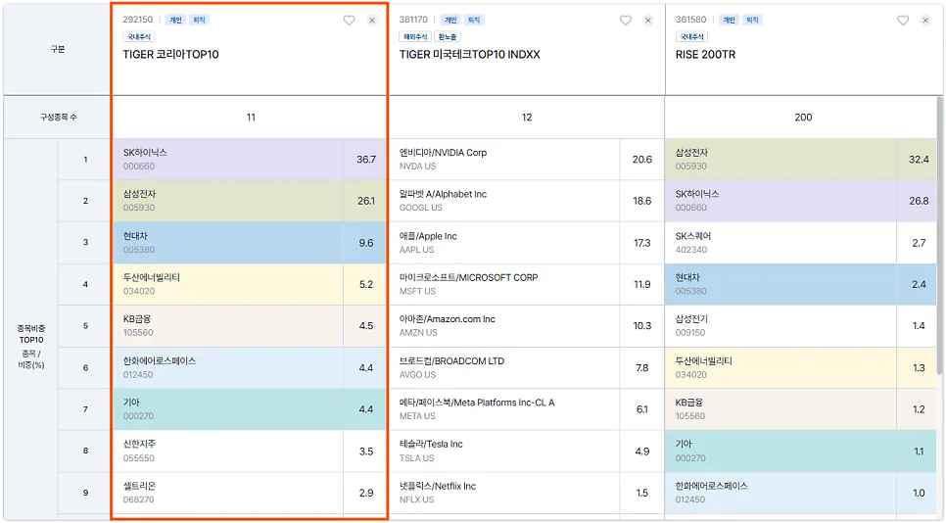Click the 구분 header cell
Image resolution: width=946 pixels, height=523 pixels.
[58, 50]
